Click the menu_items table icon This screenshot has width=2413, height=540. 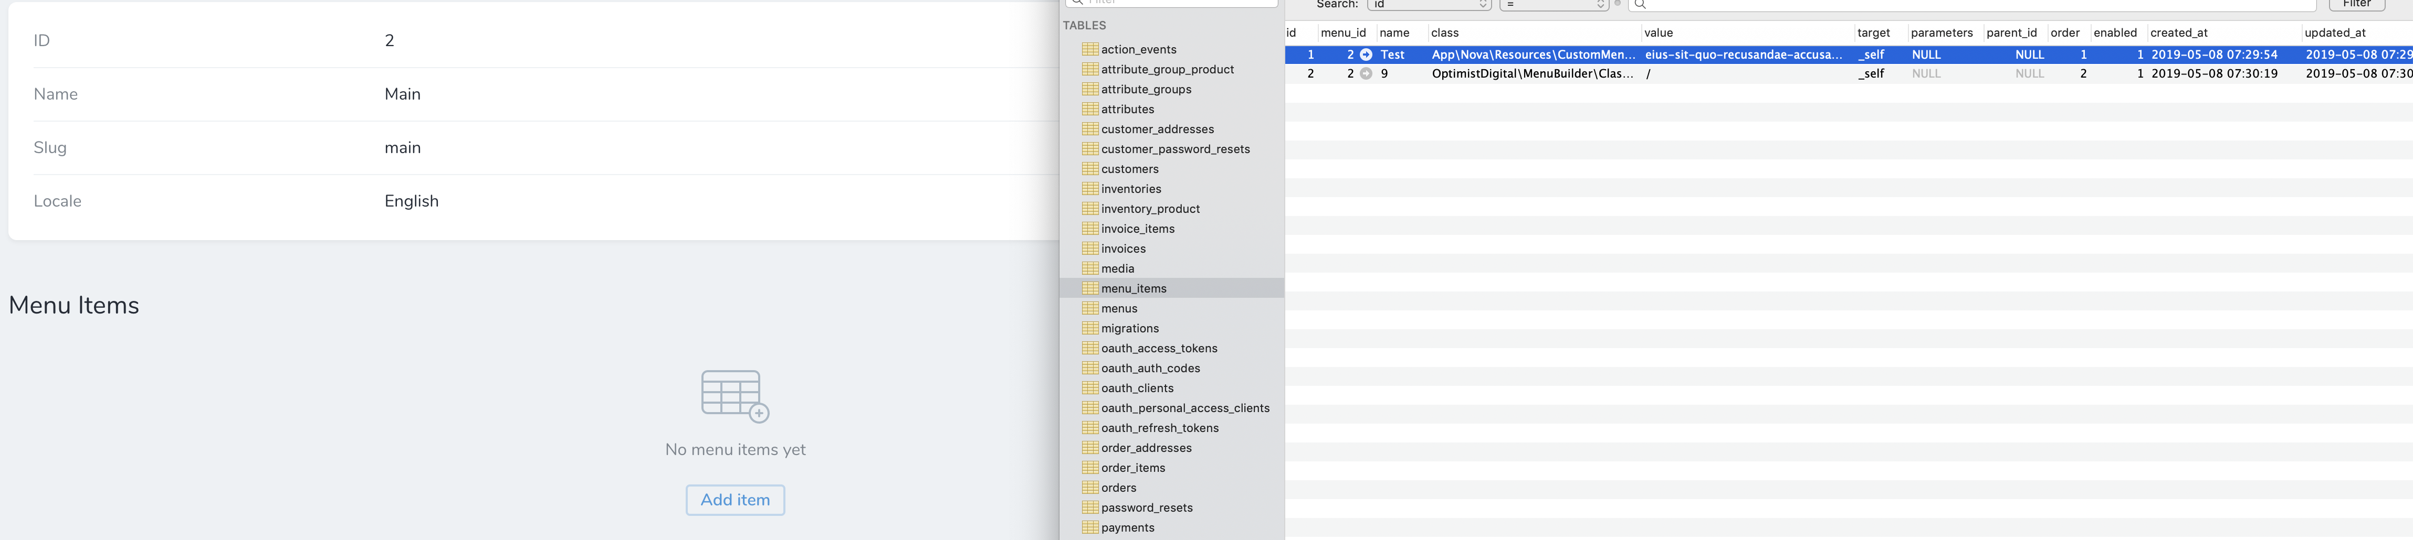point(1089,288)
